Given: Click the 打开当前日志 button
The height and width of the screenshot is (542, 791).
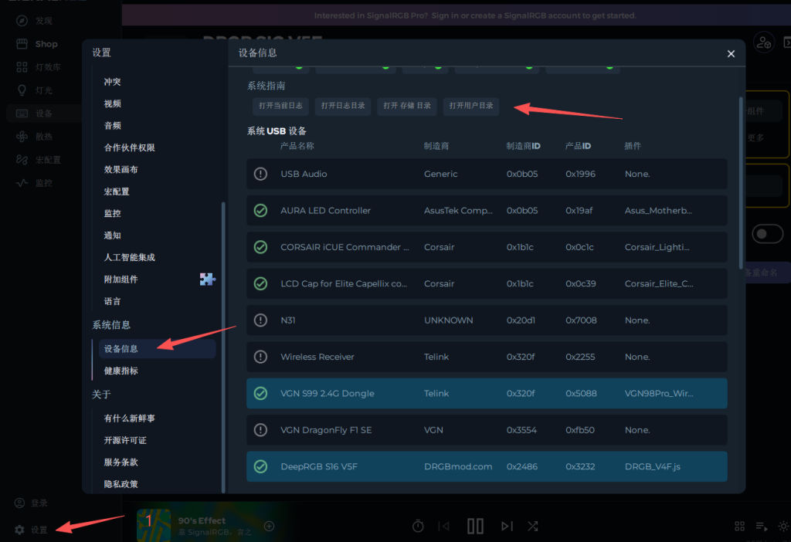Looking at the screenshot, I should tap(280, 106).
